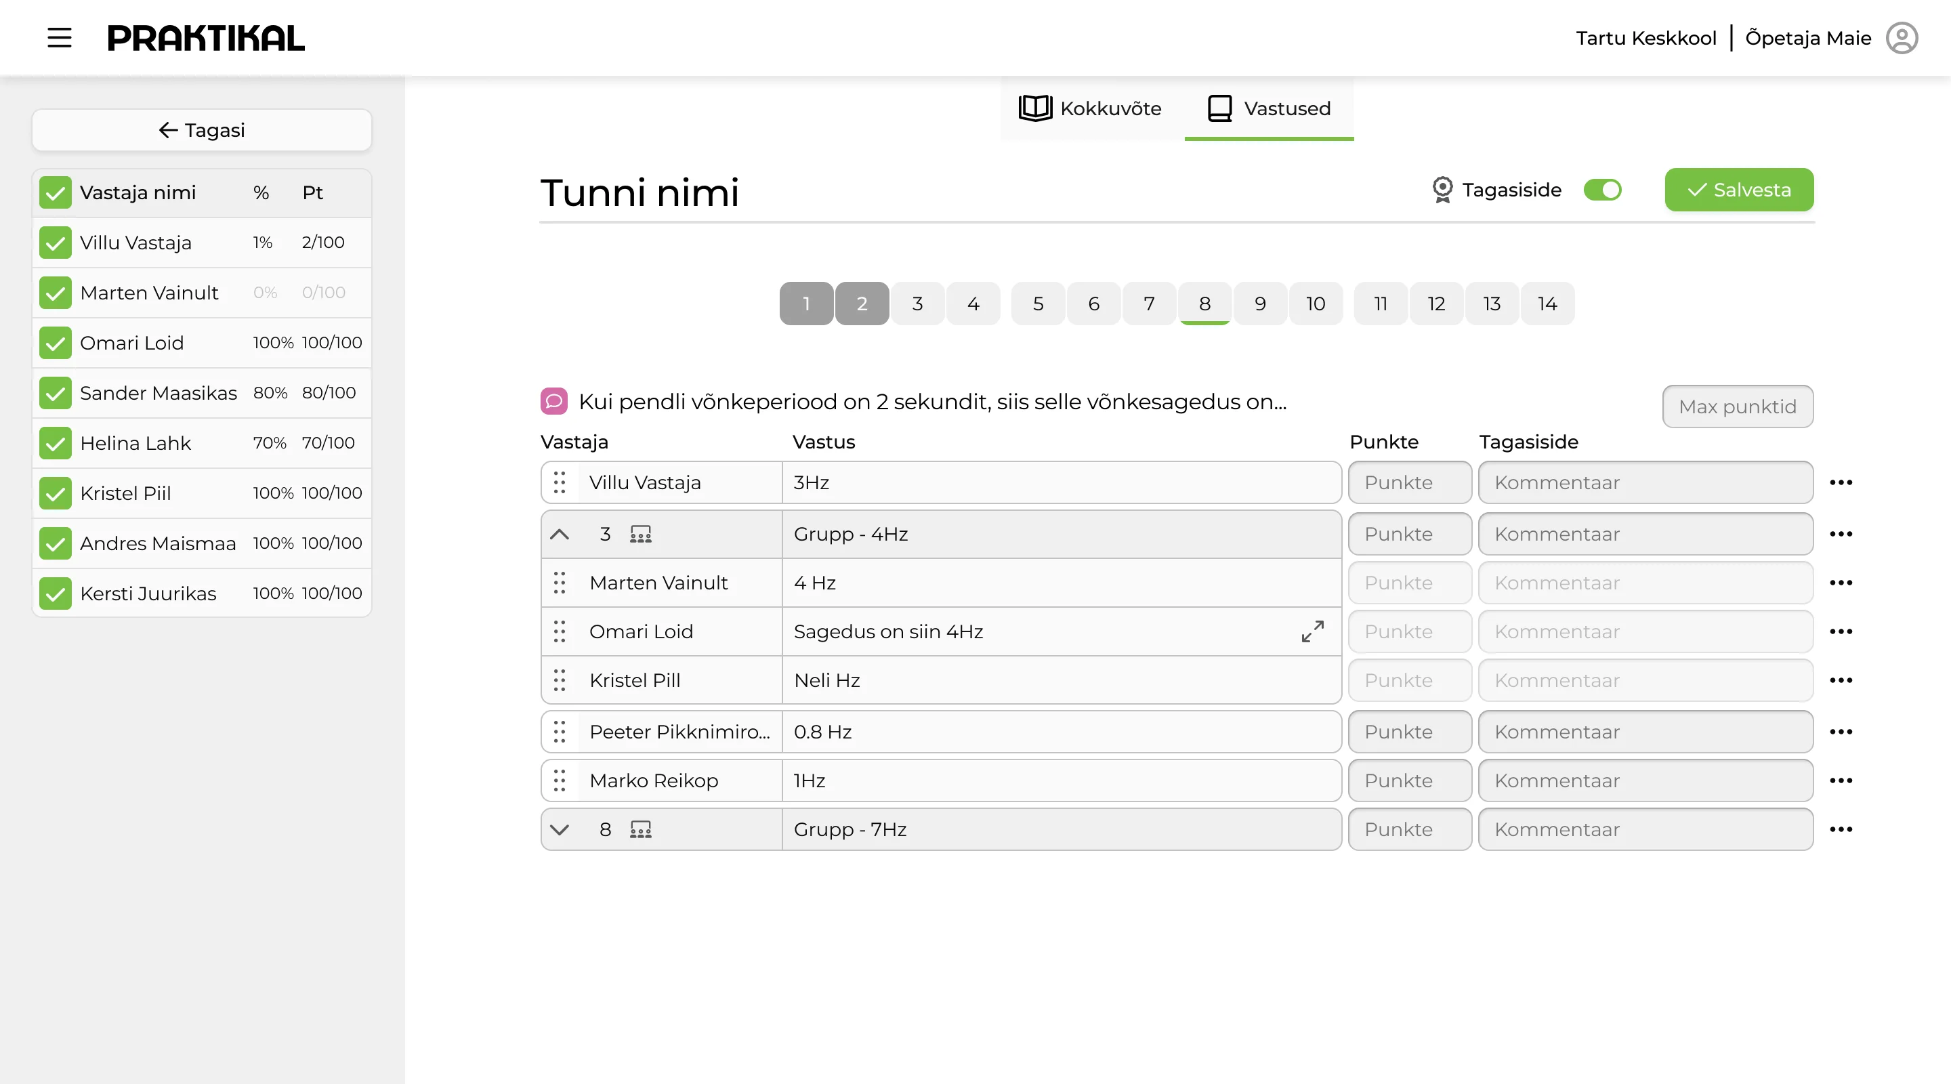Viewport: 1951px width, 1084px height.
Task: Click Punkte field for Grupp - 4Hz
Action: pos(1410,534)
